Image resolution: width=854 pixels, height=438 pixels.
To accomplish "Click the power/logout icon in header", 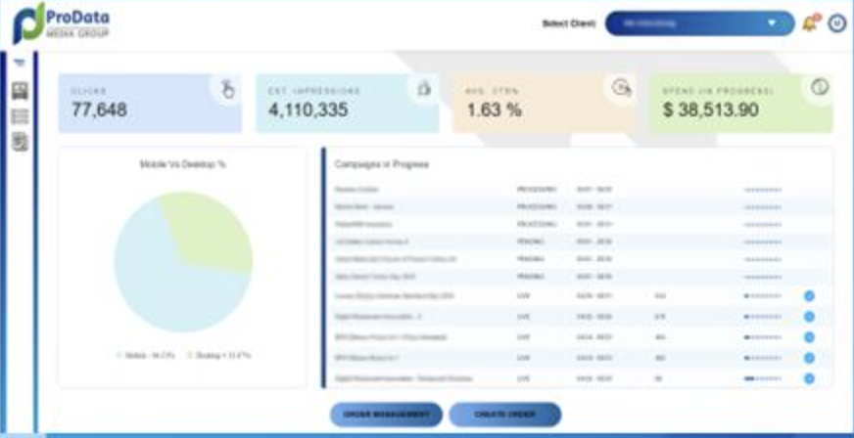I will coord(836,22).
